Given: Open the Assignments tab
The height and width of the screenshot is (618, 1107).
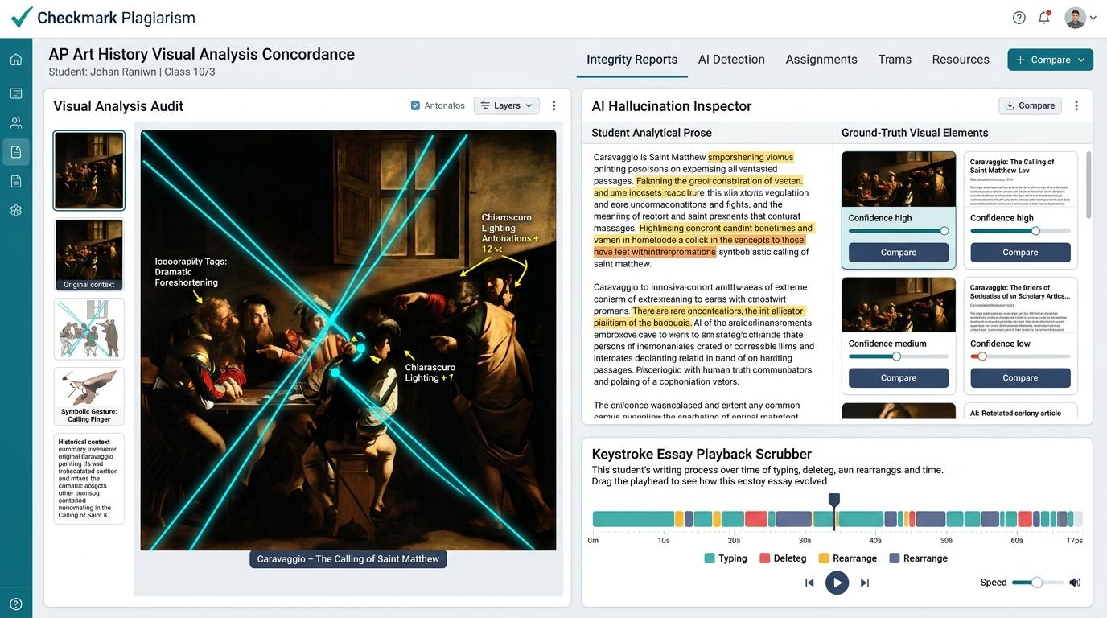Looking at the screenshot, I should 821,60.
